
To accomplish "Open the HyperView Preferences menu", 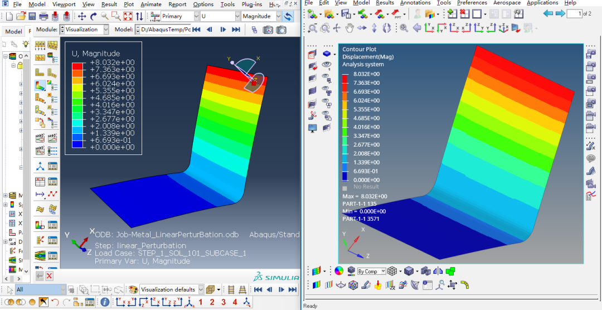I will [x=472, y=3].
